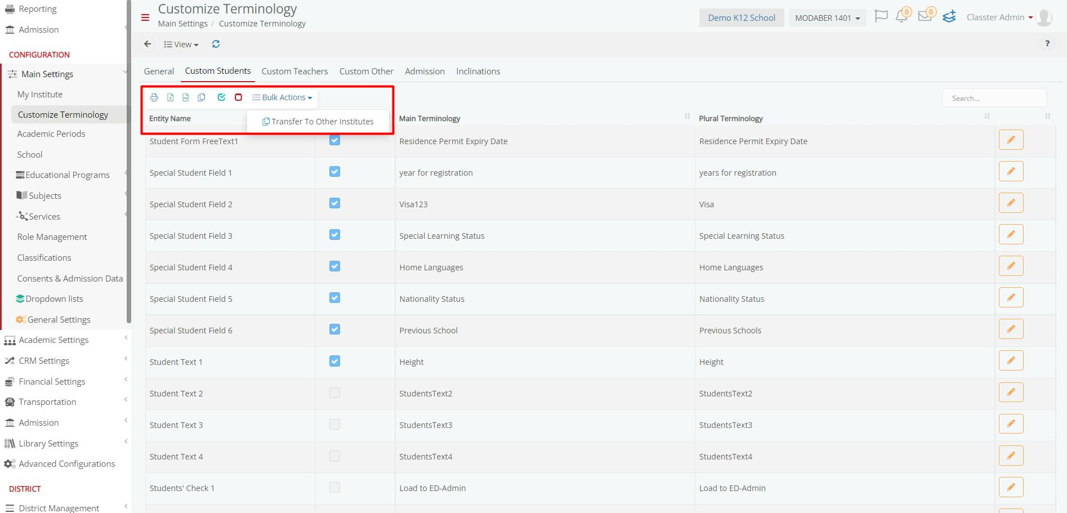Click the blue layers-plus icon in header

[x=949, y=17]
